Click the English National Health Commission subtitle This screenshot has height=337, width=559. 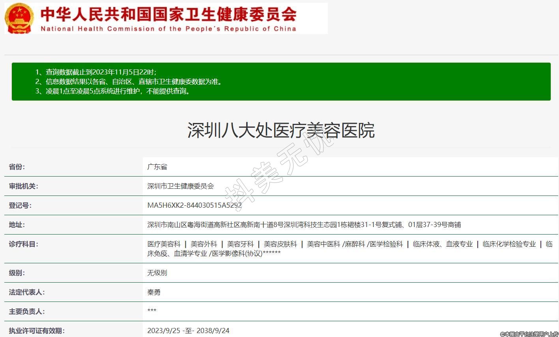click(x=168, y=29)
